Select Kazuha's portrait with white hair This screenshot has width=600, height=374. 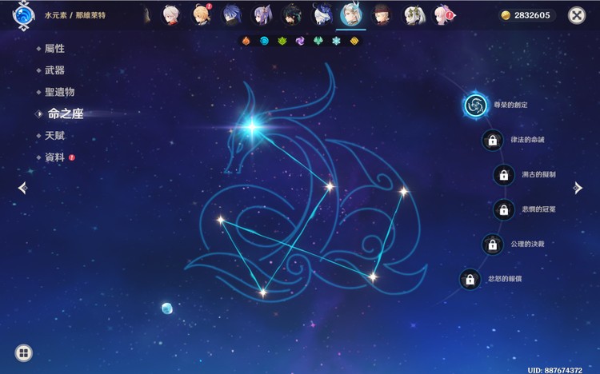[171, 15]
